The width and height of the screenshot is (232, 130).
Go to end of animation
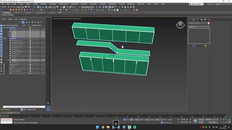(190, 120)
